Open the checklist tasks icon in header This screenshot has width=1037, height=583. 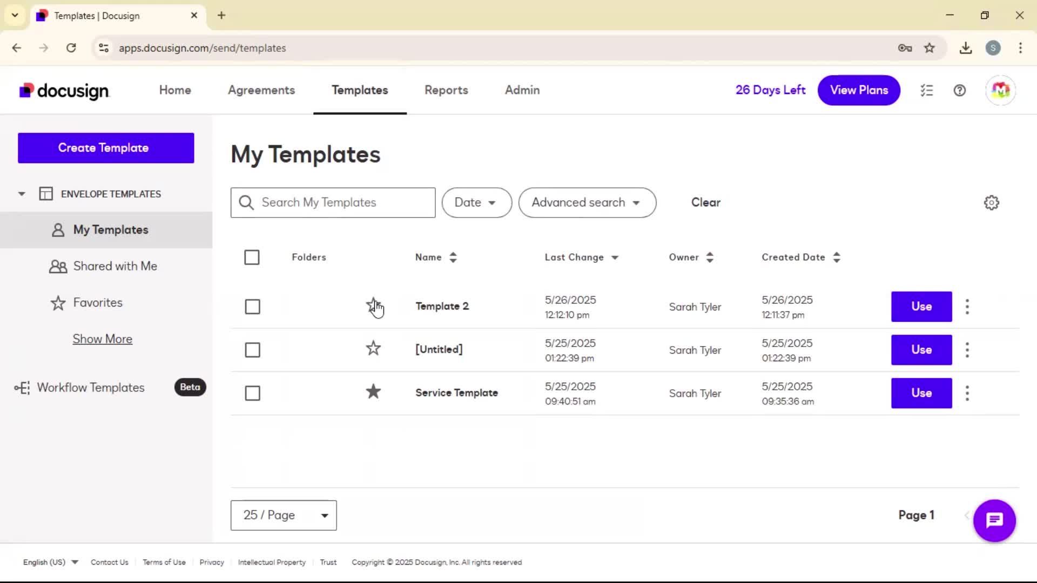927,91
